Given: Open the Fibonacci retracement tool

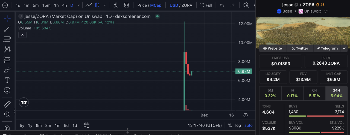Looking at the screenshot, I should pyautogui.click(x=7, y=39).
